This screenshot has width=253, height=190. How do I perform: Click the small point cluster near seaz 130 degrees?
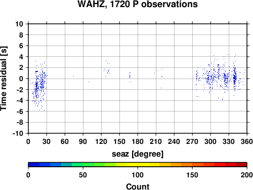(107, 68)
